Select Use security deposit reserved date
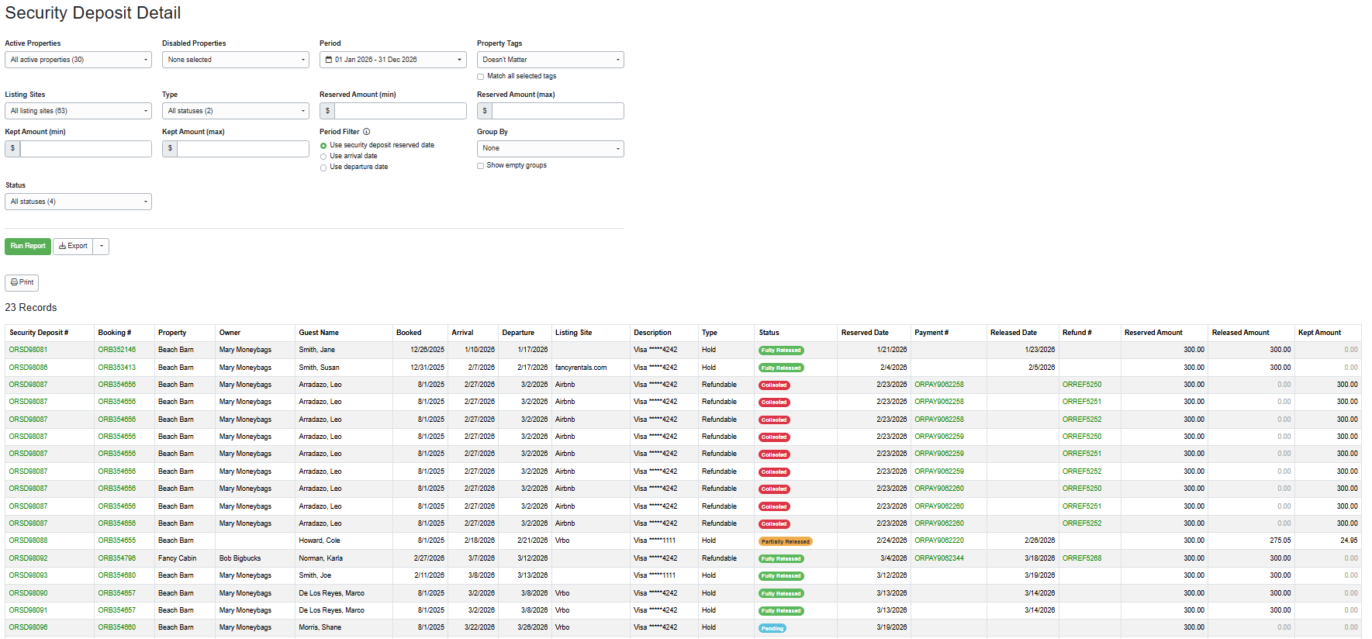 click(323, 146)
